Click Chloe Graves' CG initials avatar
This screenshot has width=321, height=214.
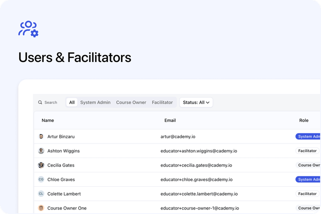pyautogui.click(x=41, y=179)
